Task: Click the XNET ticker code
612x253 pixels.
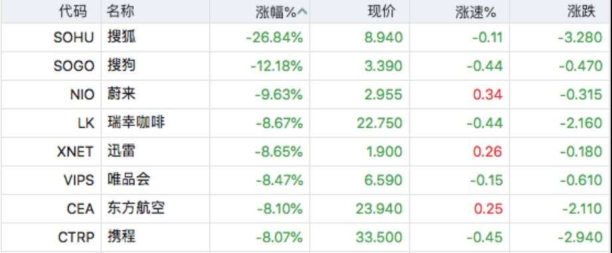Action: click(x=75, y=152)
